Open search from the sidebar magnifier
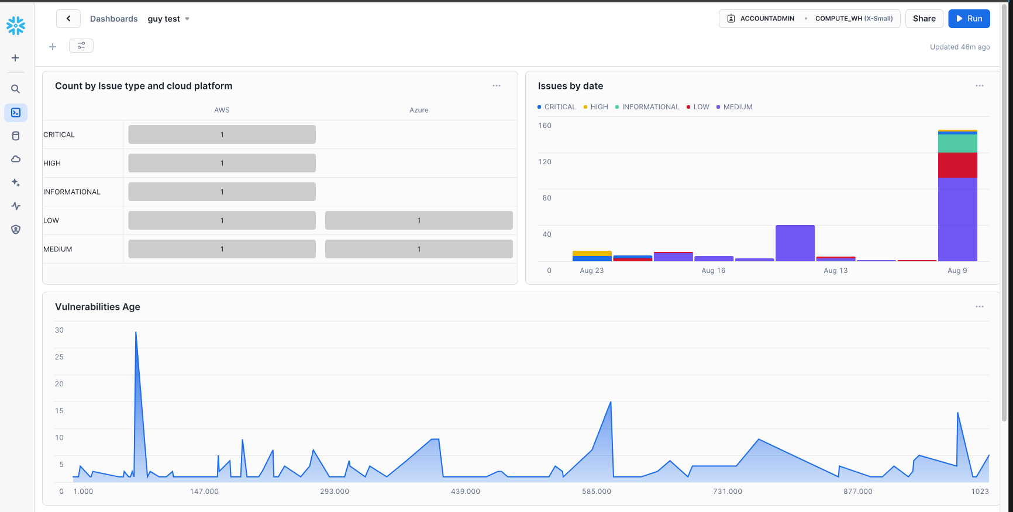 pos(16,89)
